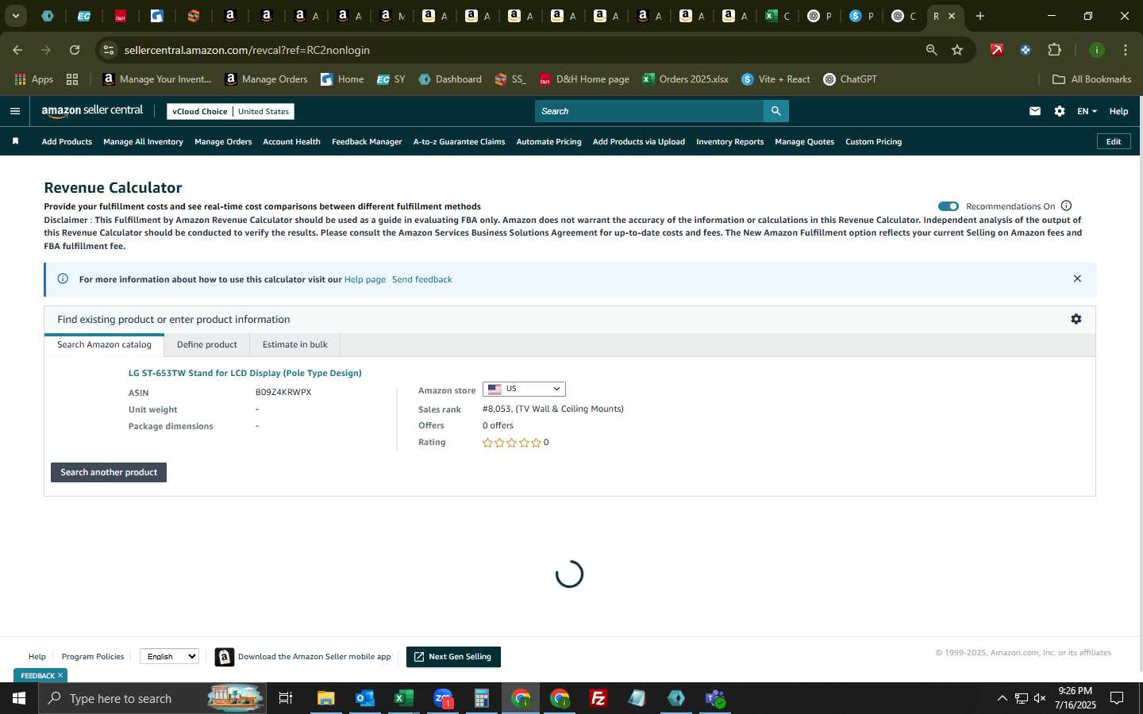1143x714 pixels.
Task: Open Task View from the taskbar
Action: click(286, 698)
